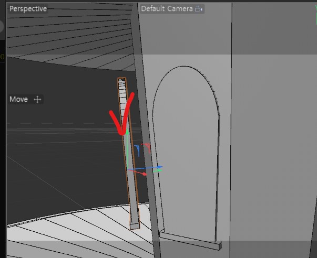The image size is (317, 258).
Task: Click the Move tool label
Action: click(x=19, y=99)
